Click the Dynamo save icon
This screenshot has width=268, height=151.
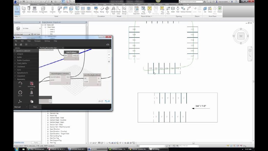(x=26, y=45)
